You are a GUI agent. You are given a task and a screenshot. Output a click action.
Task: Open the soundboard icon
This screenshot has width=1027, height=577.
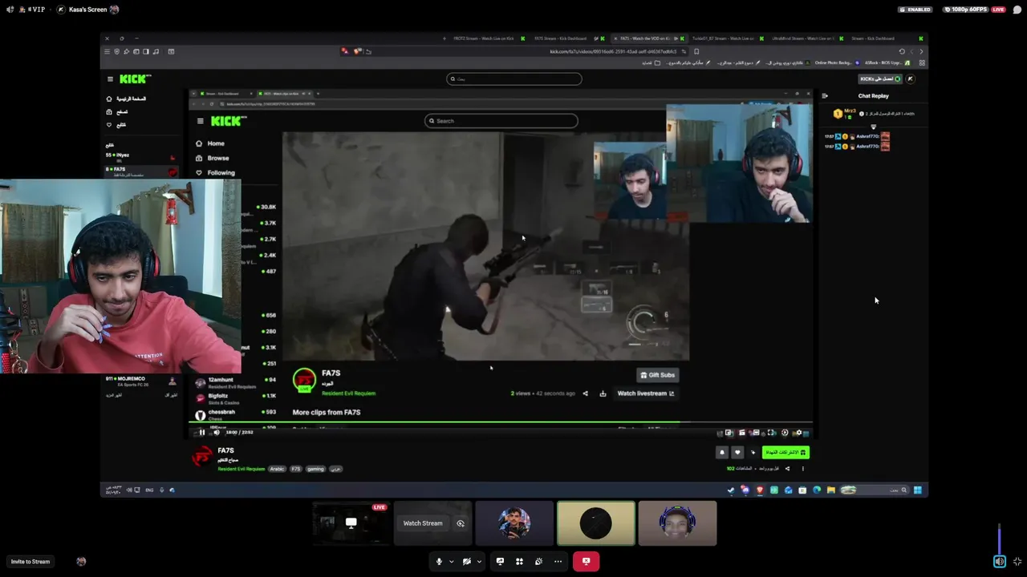coord(538,562)
